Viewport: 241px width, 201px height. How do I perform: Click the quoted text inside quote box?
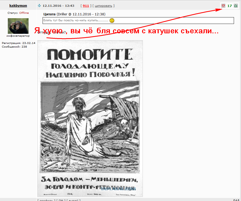[76, 21]
